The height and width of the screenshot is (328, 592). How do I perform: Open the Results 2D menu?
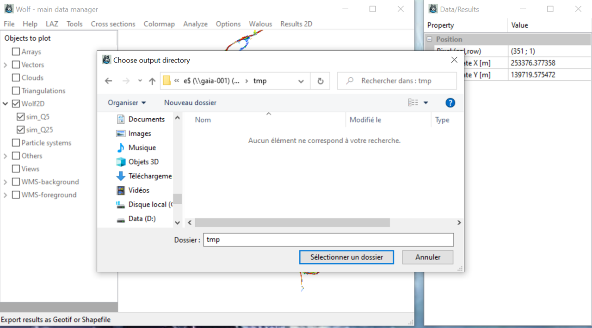[296, 24]
